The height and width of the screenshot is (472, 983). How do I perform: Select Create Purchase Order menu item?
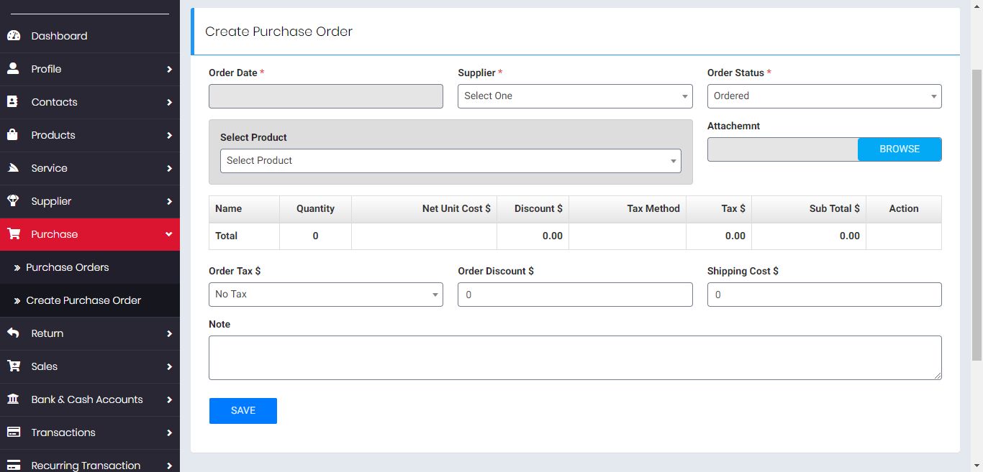pos(83,300)
